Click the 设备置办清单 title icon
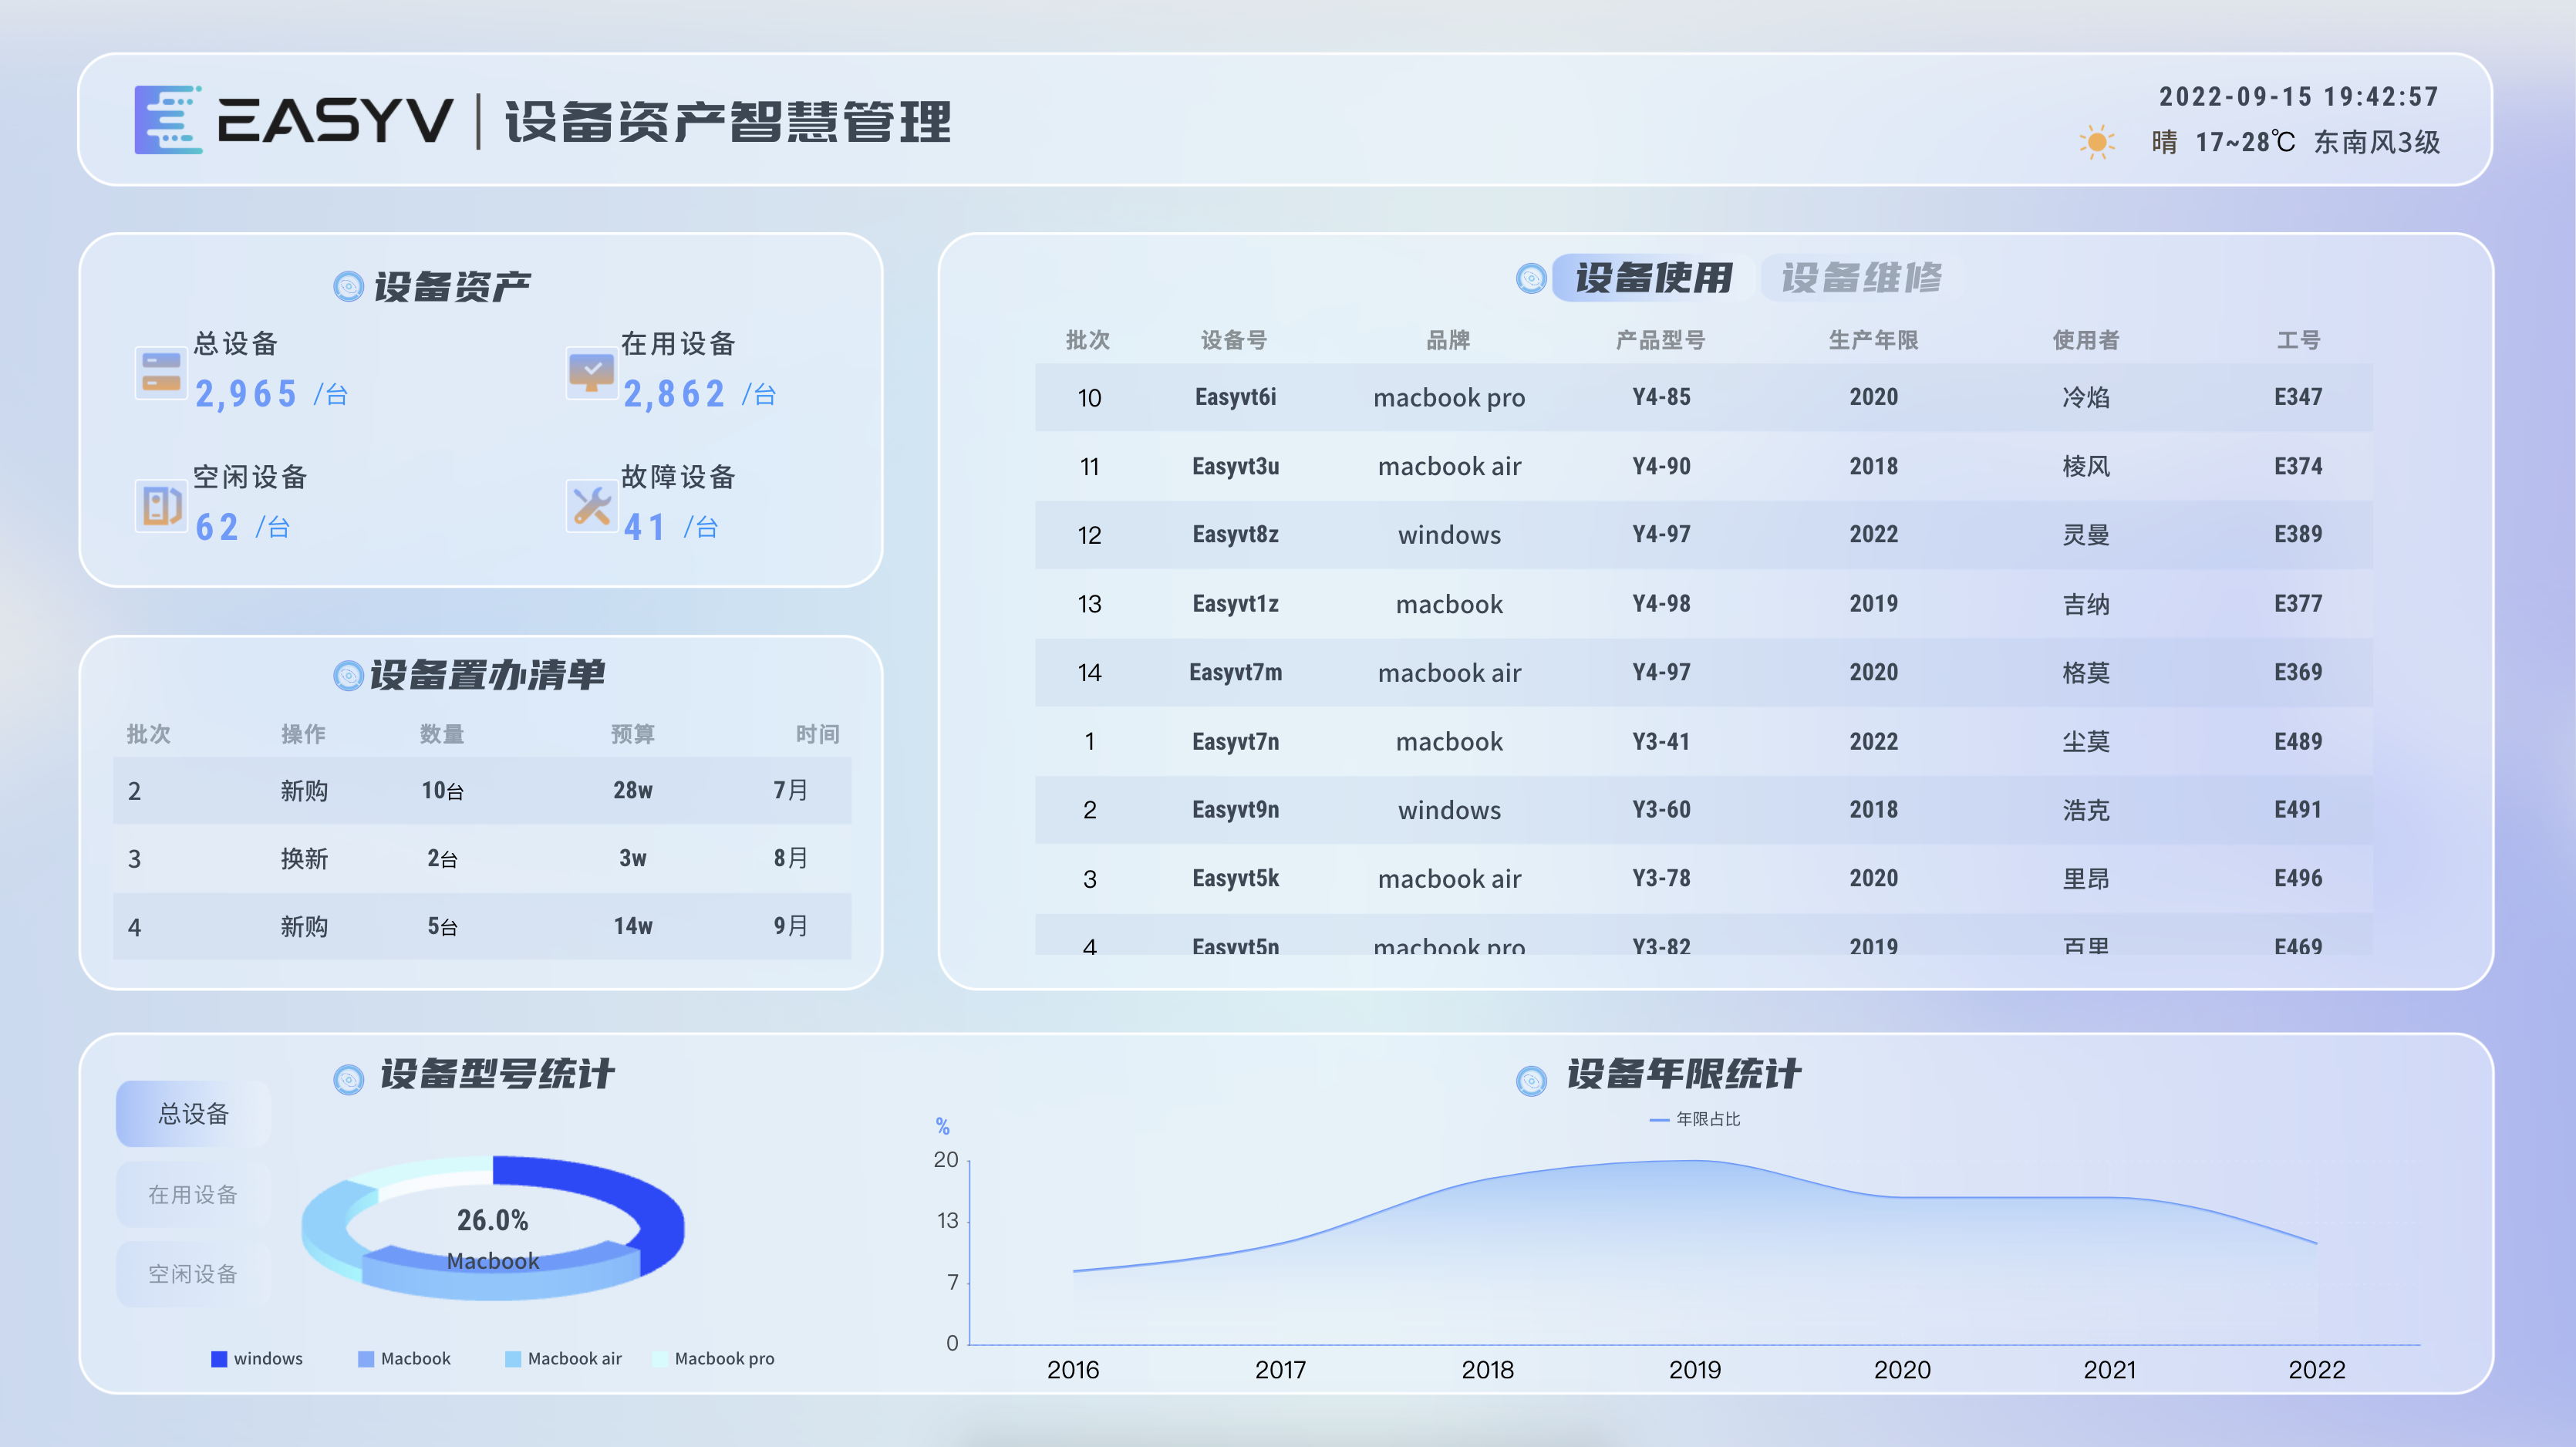Viewport: 2576px width, 1447px height. [348, 676]
